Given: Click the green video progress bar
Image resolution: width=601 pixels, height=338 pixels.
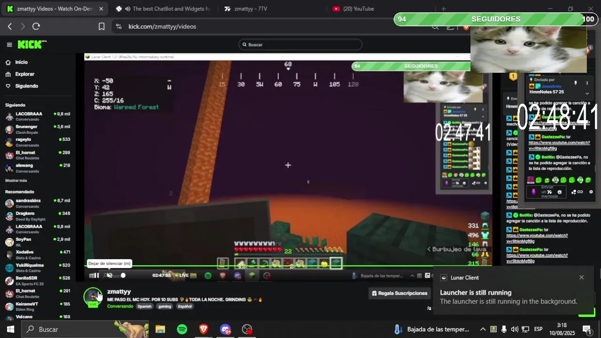Looking at the screenshot, I should point(288,266).
